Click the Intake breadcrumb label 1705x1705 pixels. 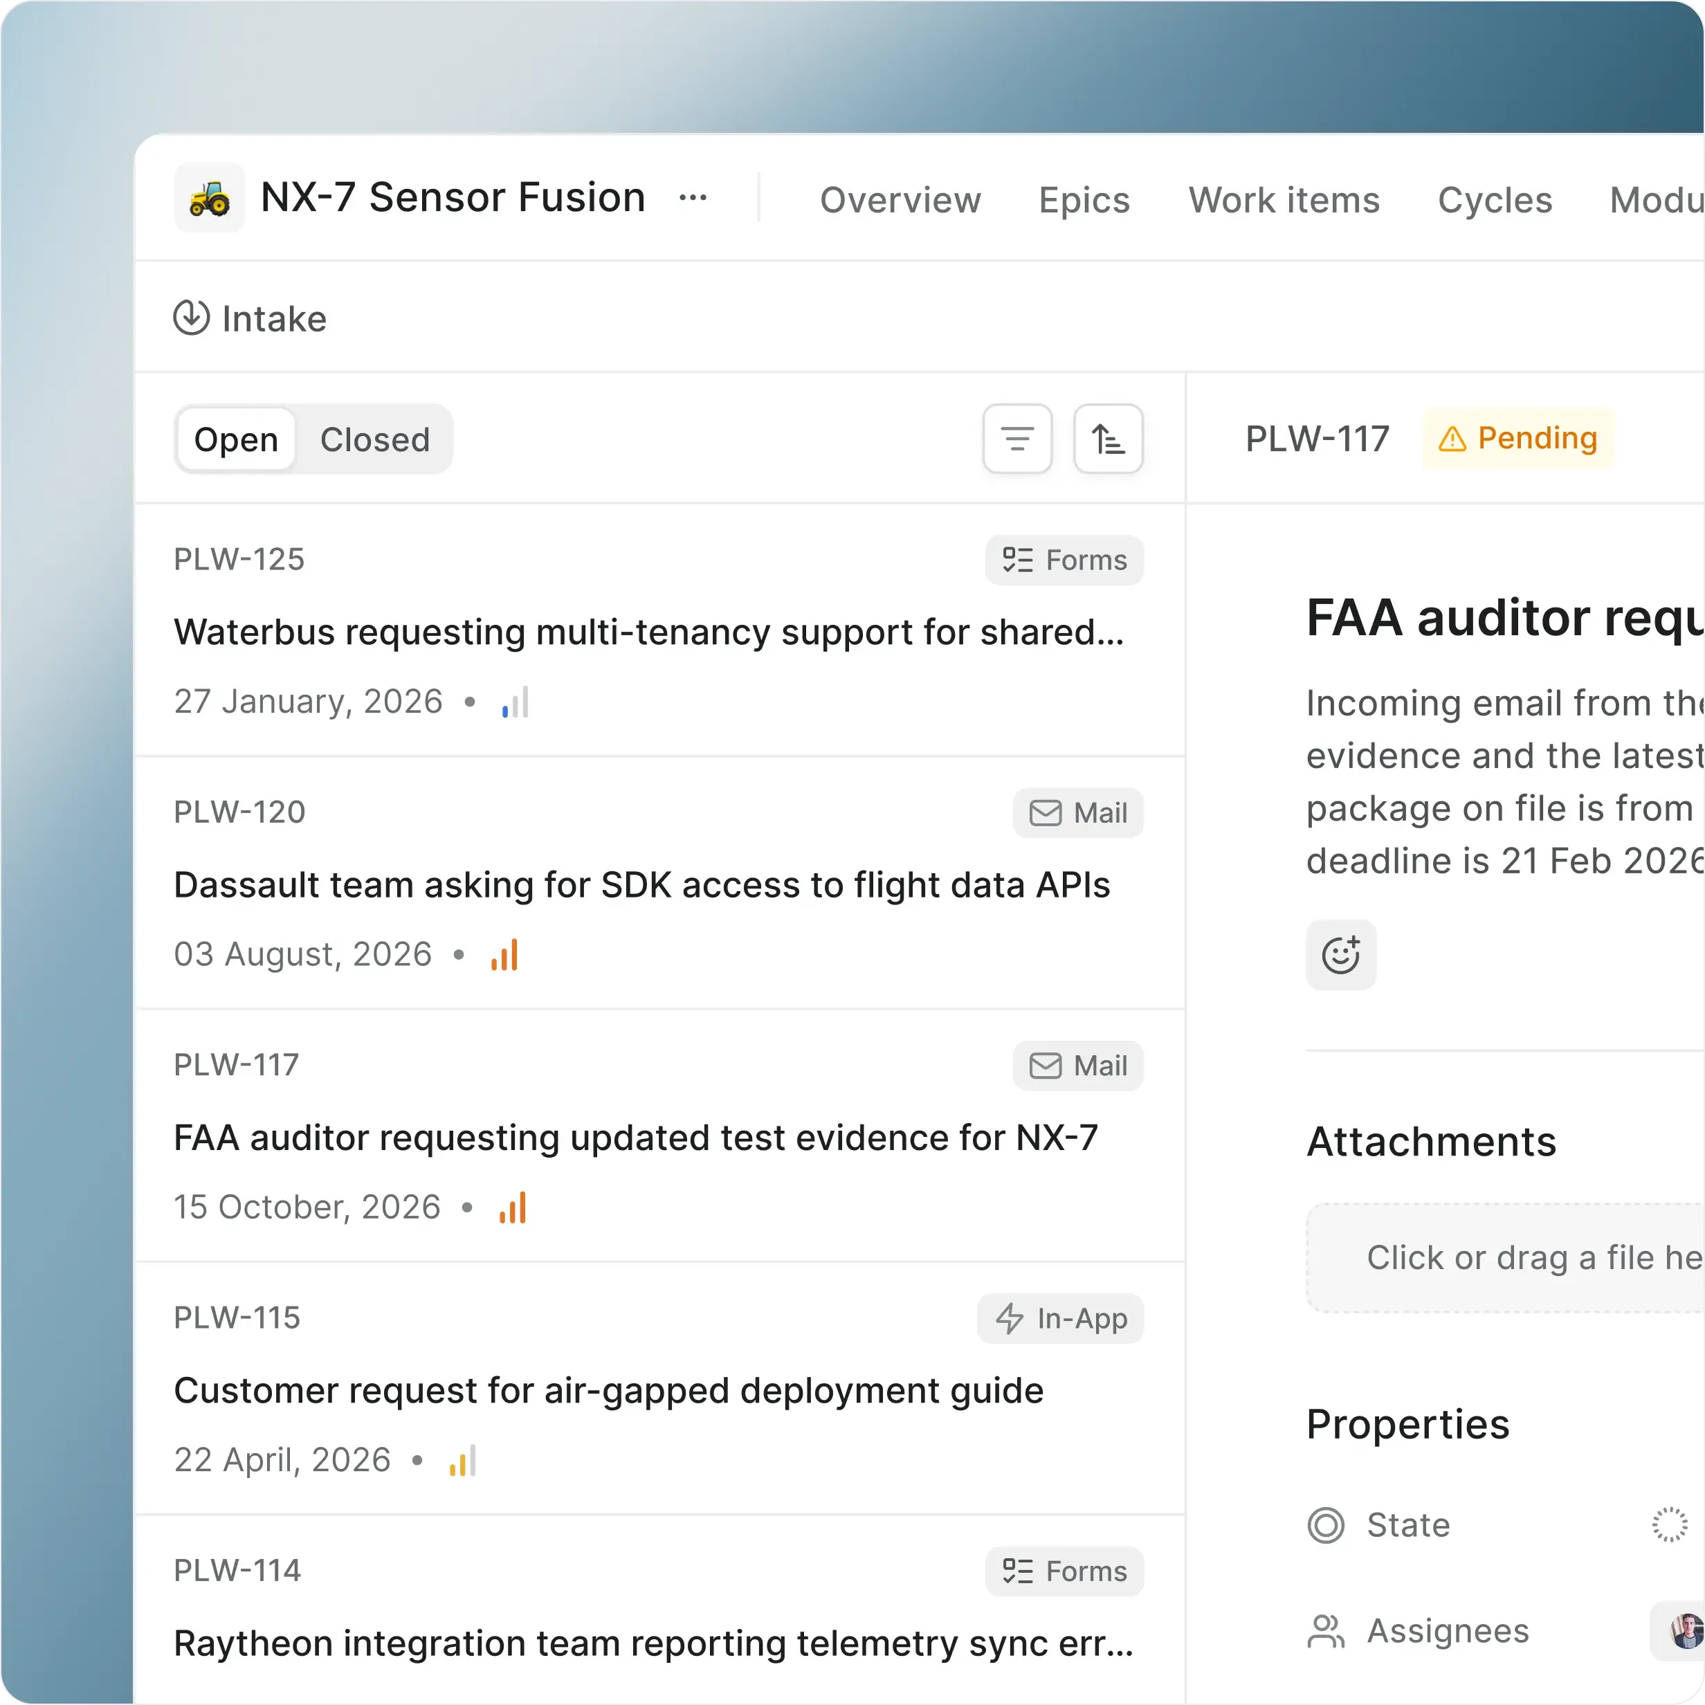coord(273,318)
